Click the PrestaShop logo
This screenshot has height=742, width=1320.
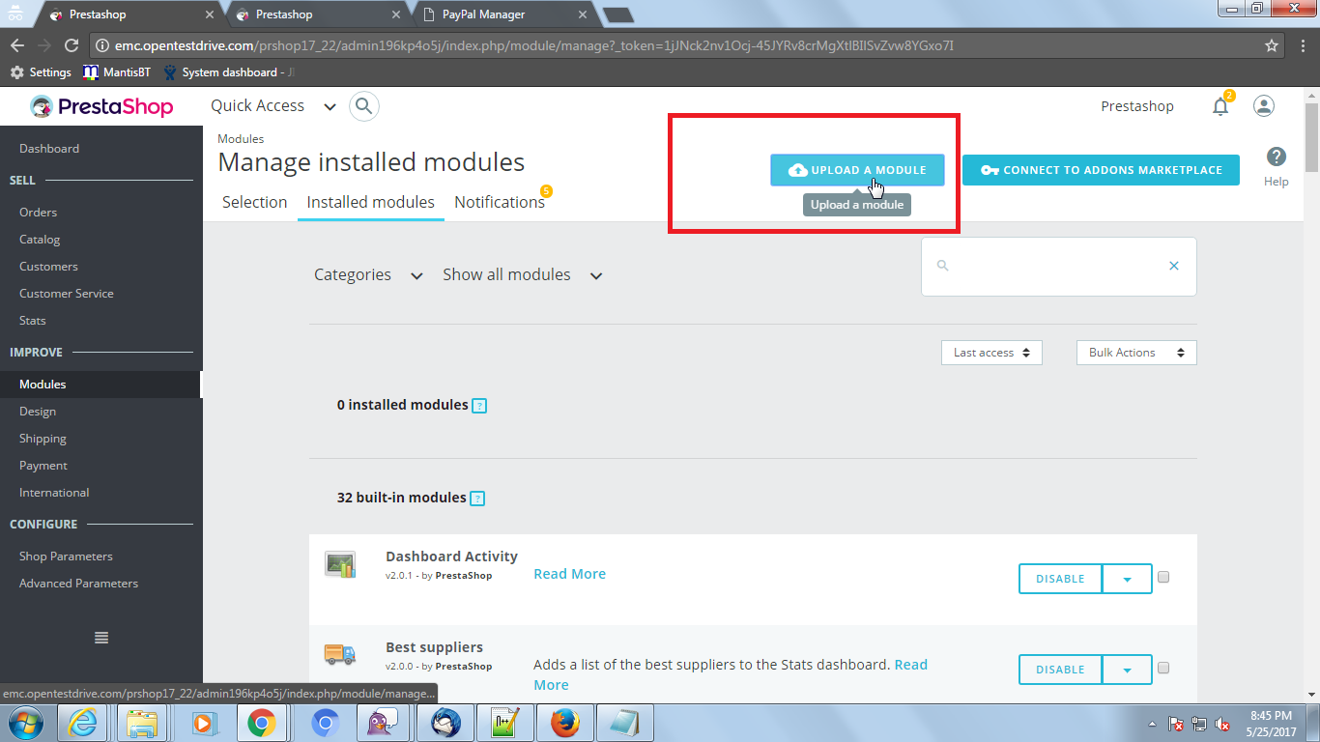click(x=100, y=106)
